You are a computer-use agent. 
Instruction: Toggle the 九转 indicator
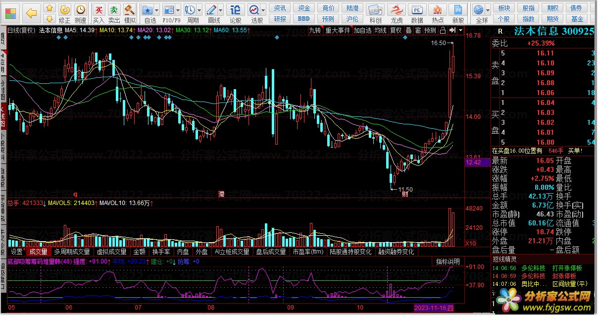pos(315,30)
